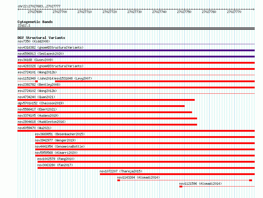Select the nsv4283328 gnomAD red variant bar
This screenshot has height=198, width=263.
click(x=136, y=69)
